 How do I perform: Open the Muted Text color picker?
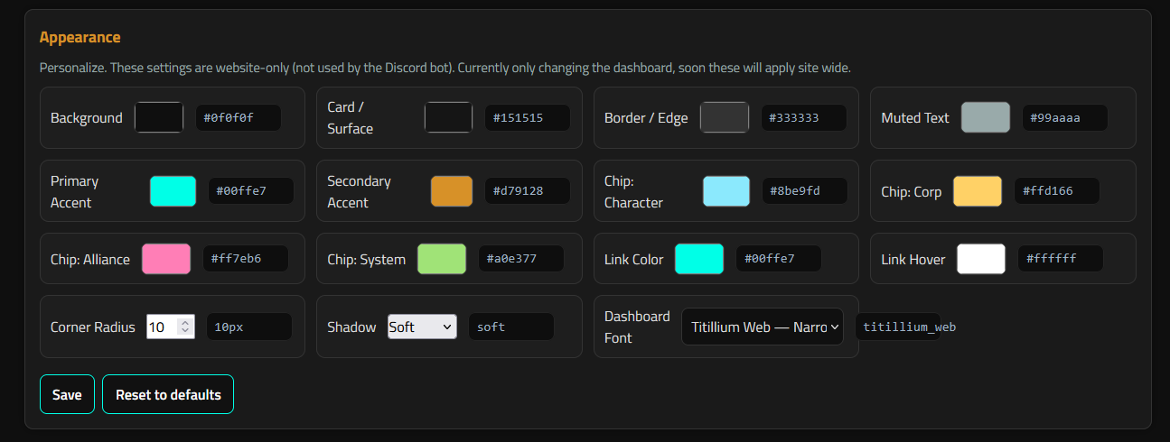click(x=986, y=117)
